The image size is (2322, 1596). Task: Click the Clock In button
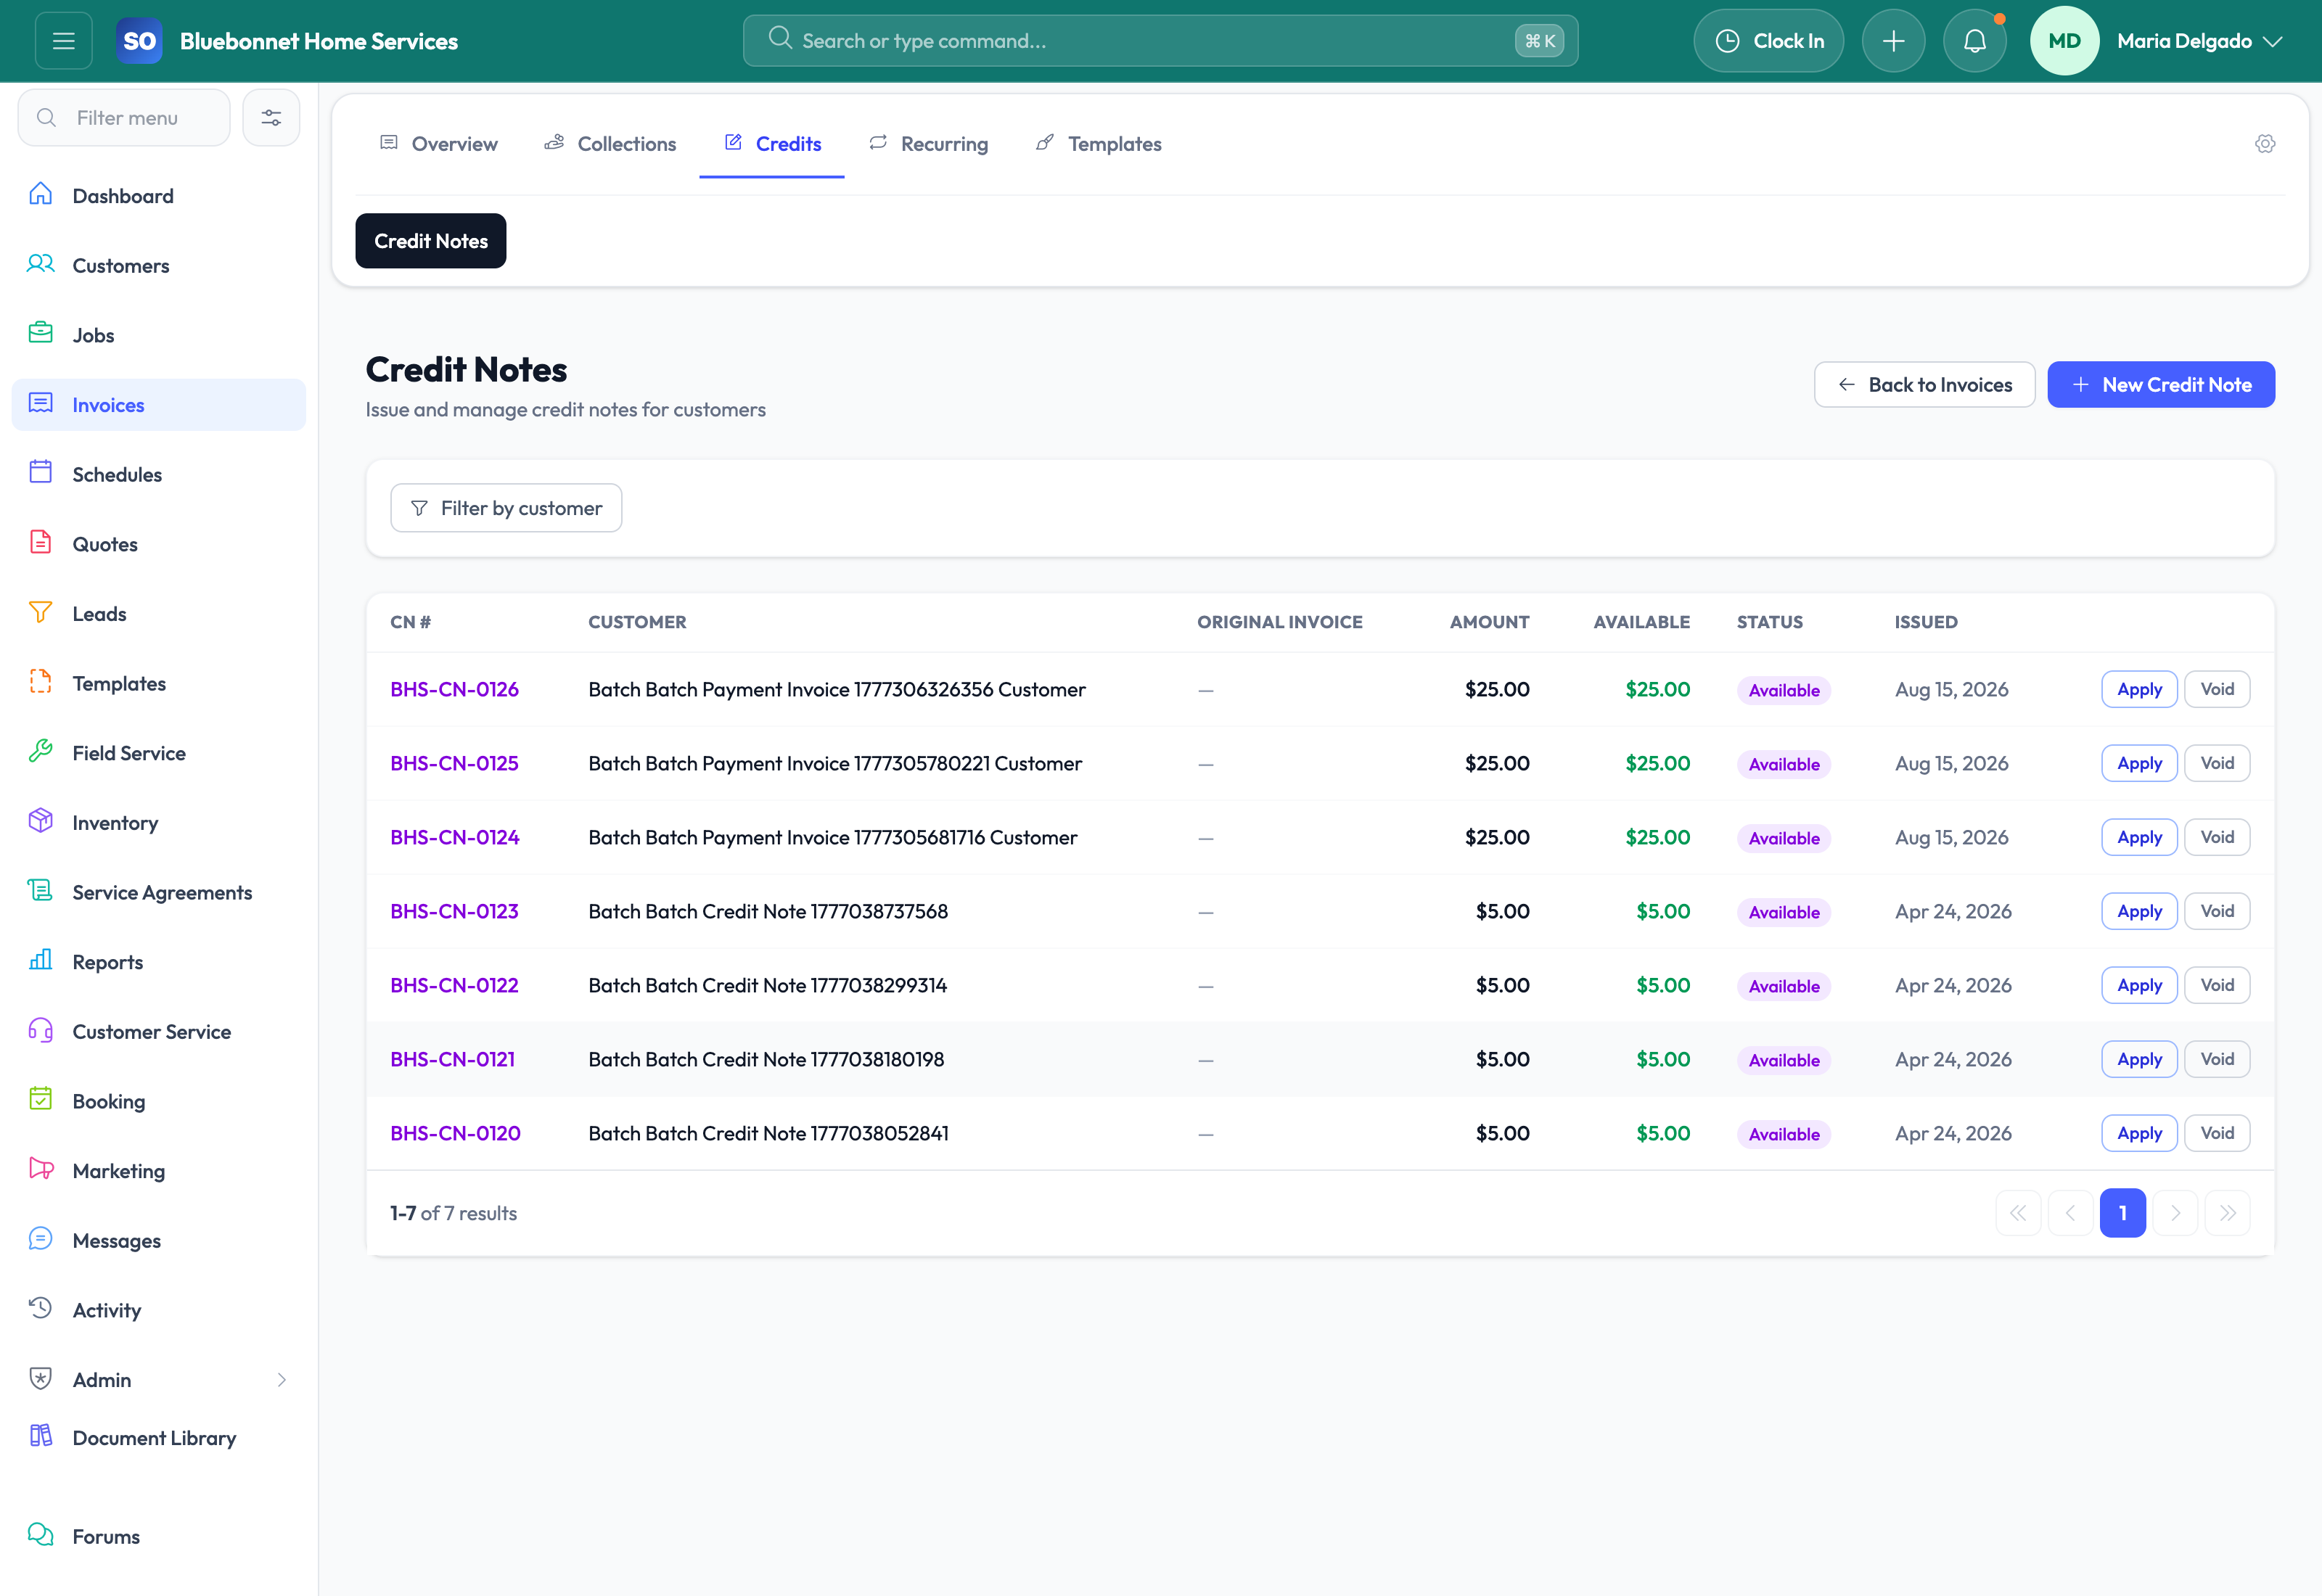pyautogui.click(x=1768, y=41)
